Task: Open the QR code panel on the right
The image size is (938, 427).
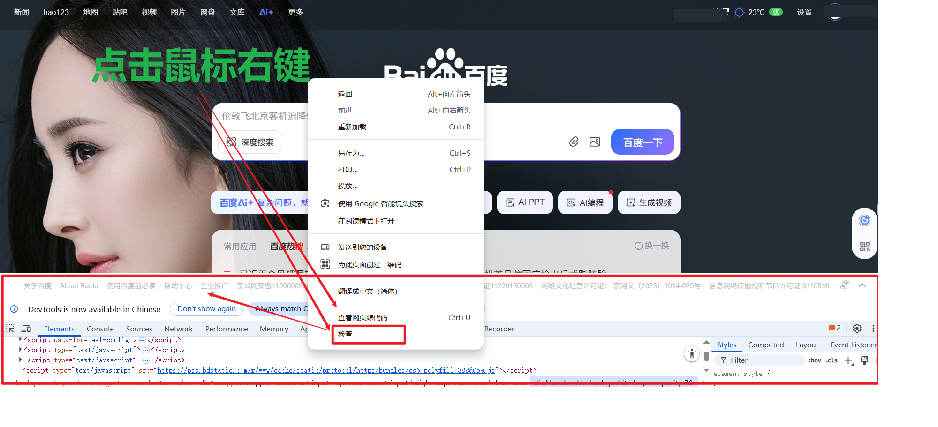Action: 864,246
